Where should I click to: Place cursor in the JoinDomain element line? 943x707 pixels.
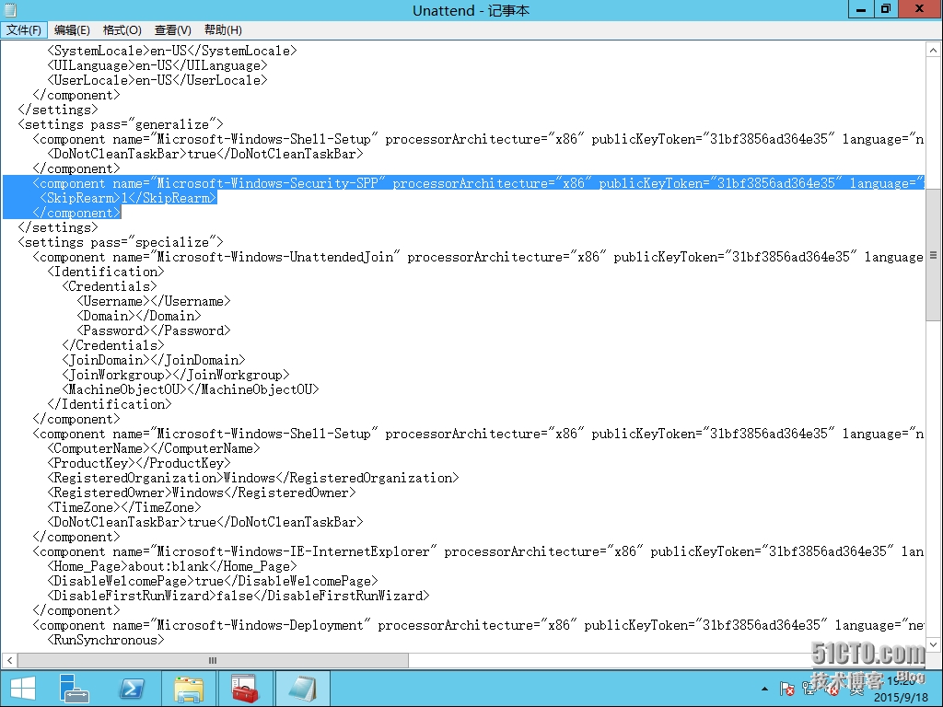point(154,360)
